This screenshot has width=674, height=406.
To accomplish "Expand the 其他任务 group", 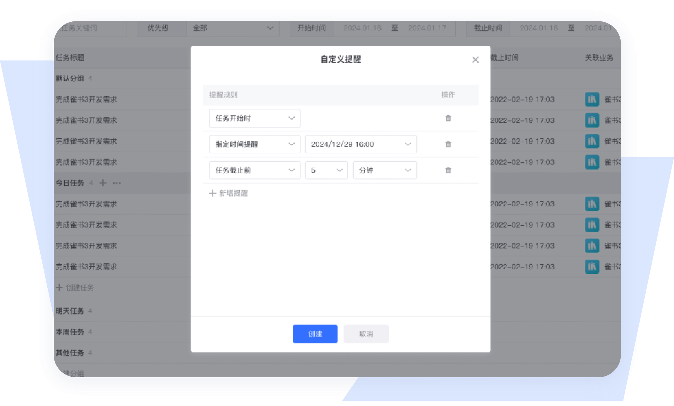I will click(70, 353).
